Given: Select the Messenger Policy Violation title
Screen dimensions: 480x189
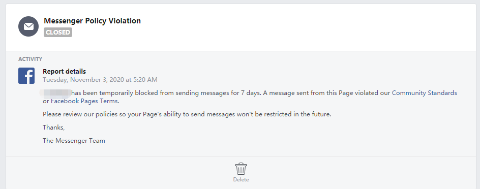Looking at the screenshot, I should tap(92, 21).
